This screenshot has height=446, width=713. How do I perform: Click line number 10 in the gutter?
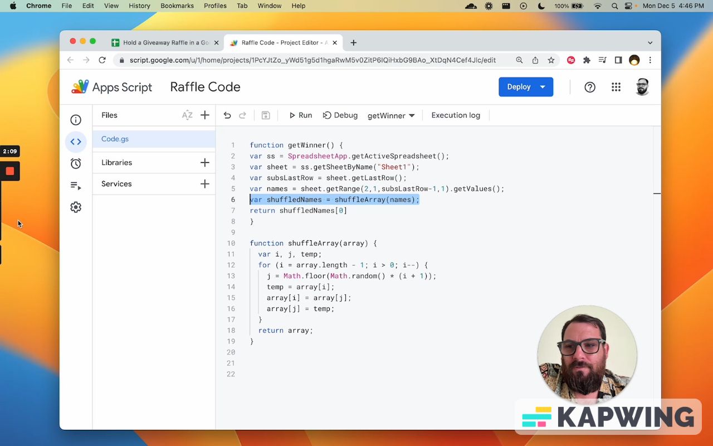pos(231,244)
